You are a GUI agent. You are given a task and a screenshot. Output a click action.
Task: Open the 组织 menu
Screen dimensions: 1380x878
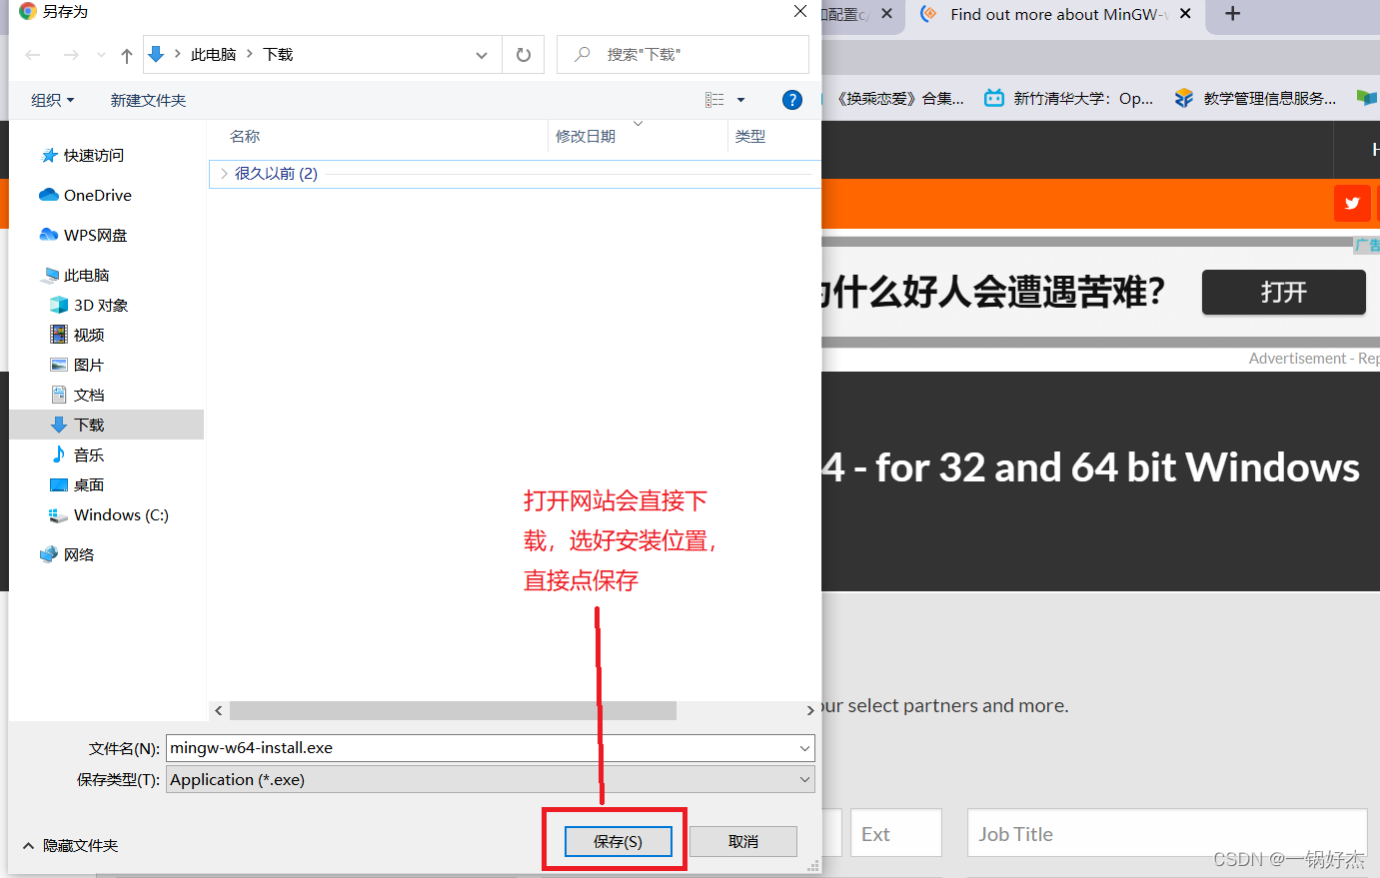tap(52, 100)
